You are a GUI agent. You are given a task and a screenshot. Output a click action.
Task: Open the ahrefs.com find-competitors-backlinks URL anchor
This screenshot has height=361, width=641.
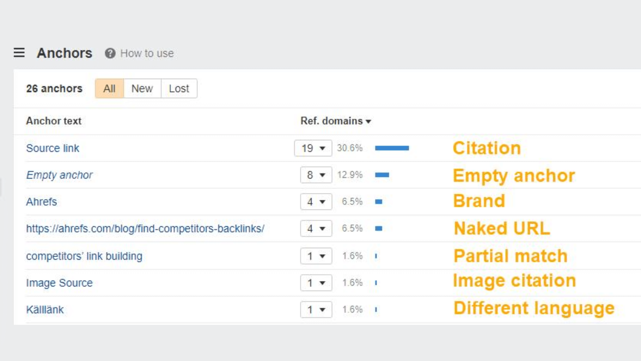[x=145, y=229]
